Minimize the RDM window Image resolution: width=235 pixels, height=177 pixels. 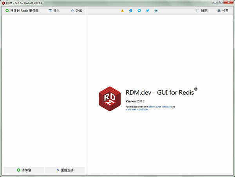tap(215, 2)
